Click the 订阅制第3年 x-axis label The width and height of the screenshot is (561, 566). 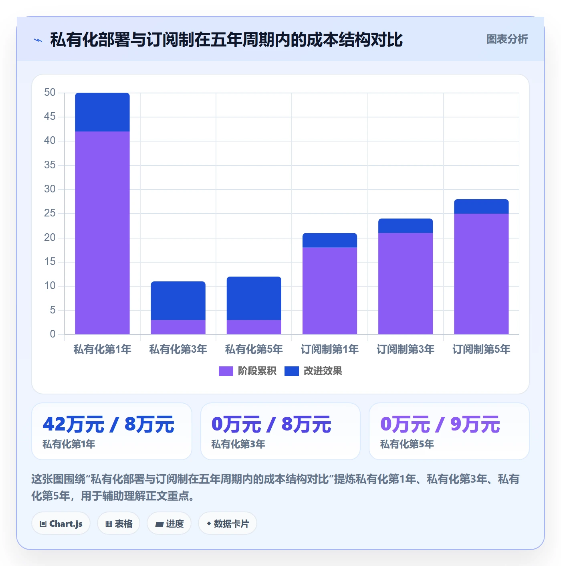(406, 350)
